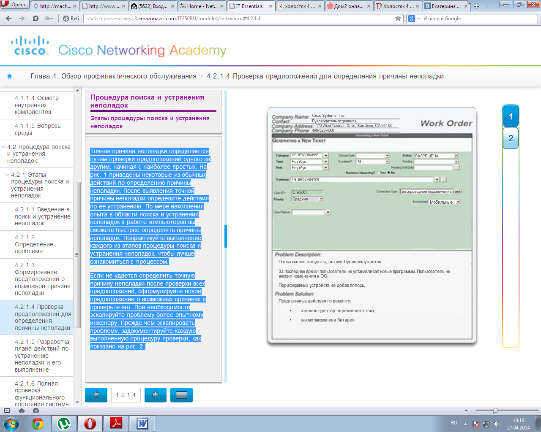The height and width of the screenshot is (432, 541).
Task: Go to next page with right arrow button
Action: (156, 395)
